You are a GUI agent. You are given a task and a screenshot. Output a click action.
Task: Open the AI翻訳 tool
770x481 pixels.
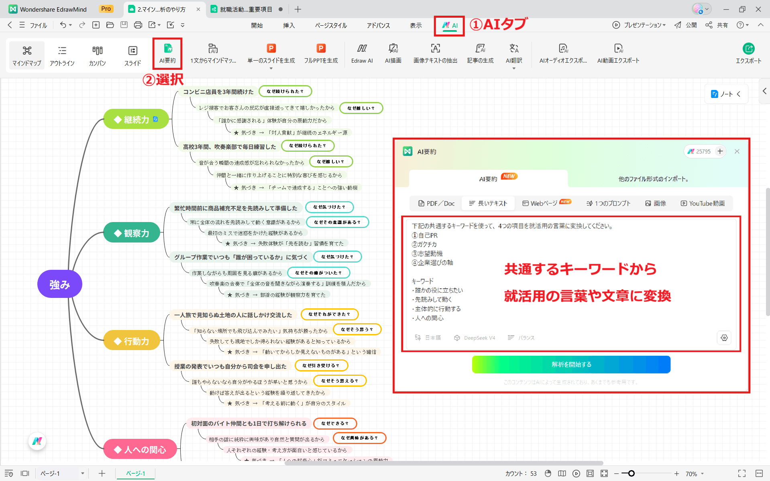click(x=514, y=53)
